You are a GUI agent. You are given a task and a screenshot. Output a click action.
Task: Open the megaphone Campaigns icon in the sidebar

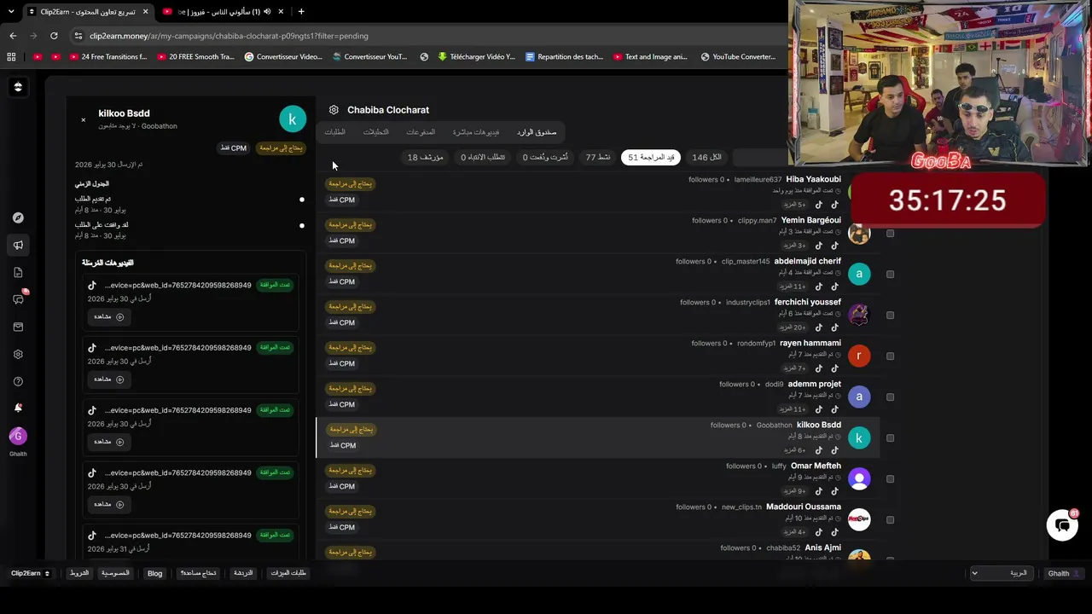[x=18, y=245]
